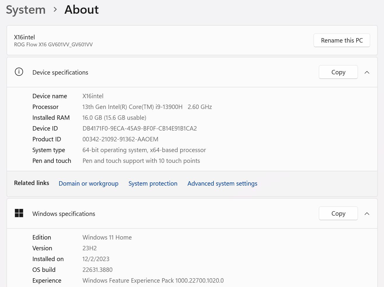Click the Pen and touch label
The image size is (384, 287).
click(x=52, y=161)
